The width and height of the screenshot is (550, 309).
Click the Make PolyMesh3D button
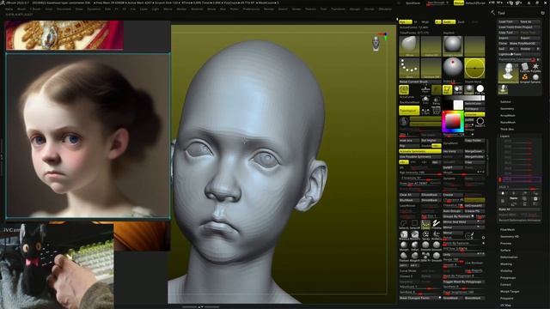[x=524, y=44]
